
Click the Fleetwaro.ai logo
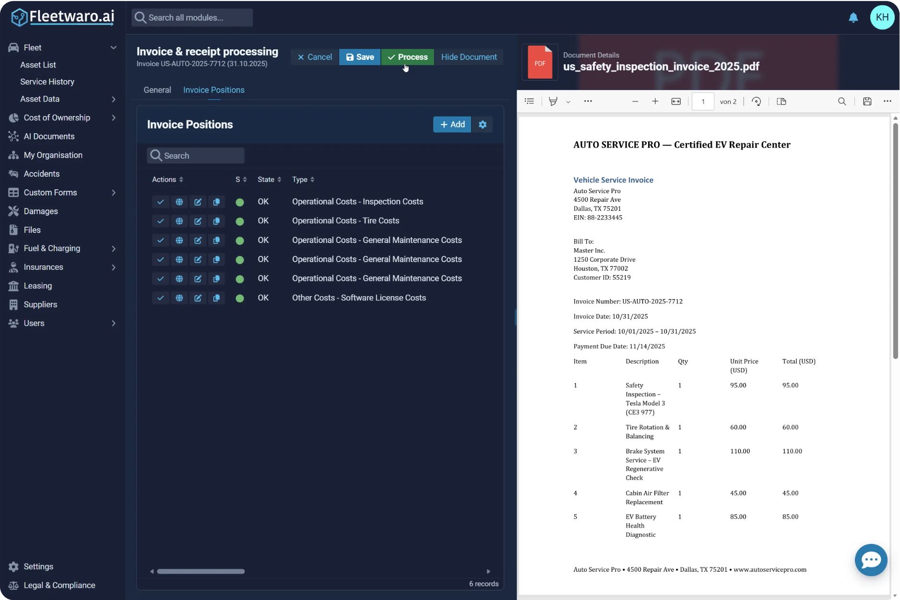click(63, 17)
